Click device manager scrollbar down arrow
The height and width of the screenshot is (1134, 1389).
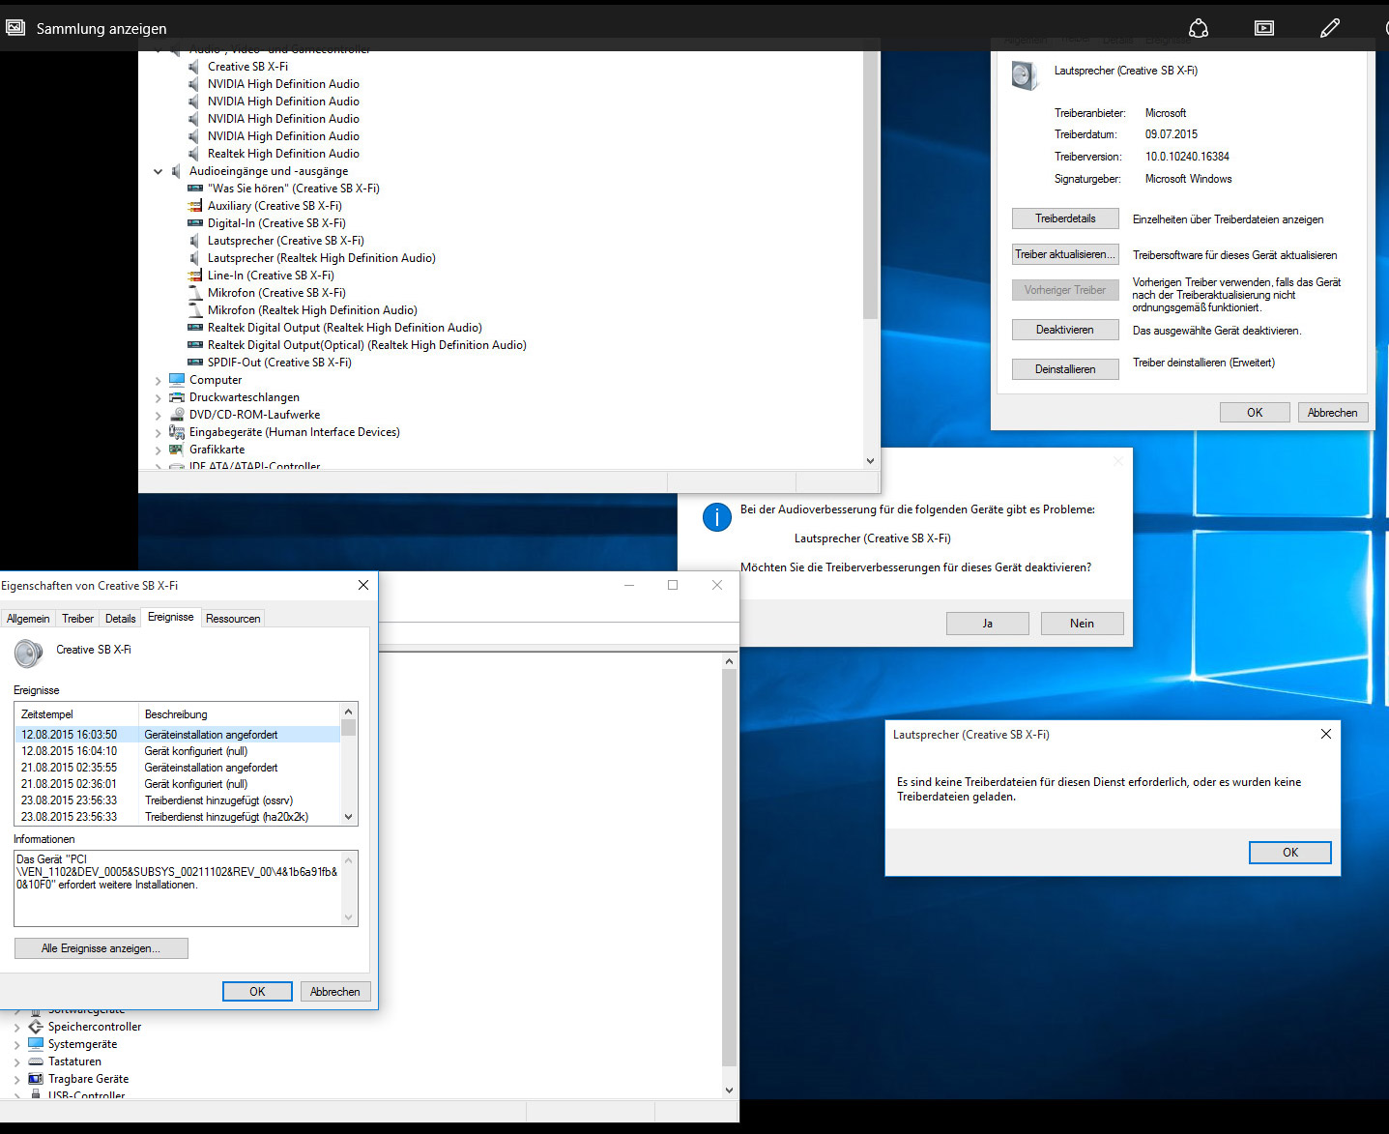coord(870,461)
